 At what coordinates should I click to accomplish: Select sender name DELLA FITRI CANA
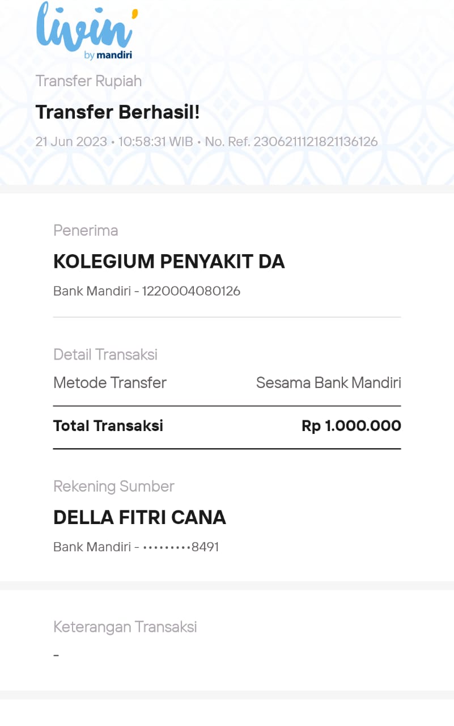pos(139,517)
